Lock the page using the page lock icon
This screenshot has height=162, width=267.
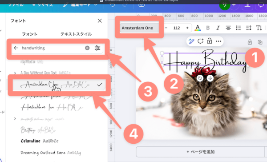click(x=250, y=42)
